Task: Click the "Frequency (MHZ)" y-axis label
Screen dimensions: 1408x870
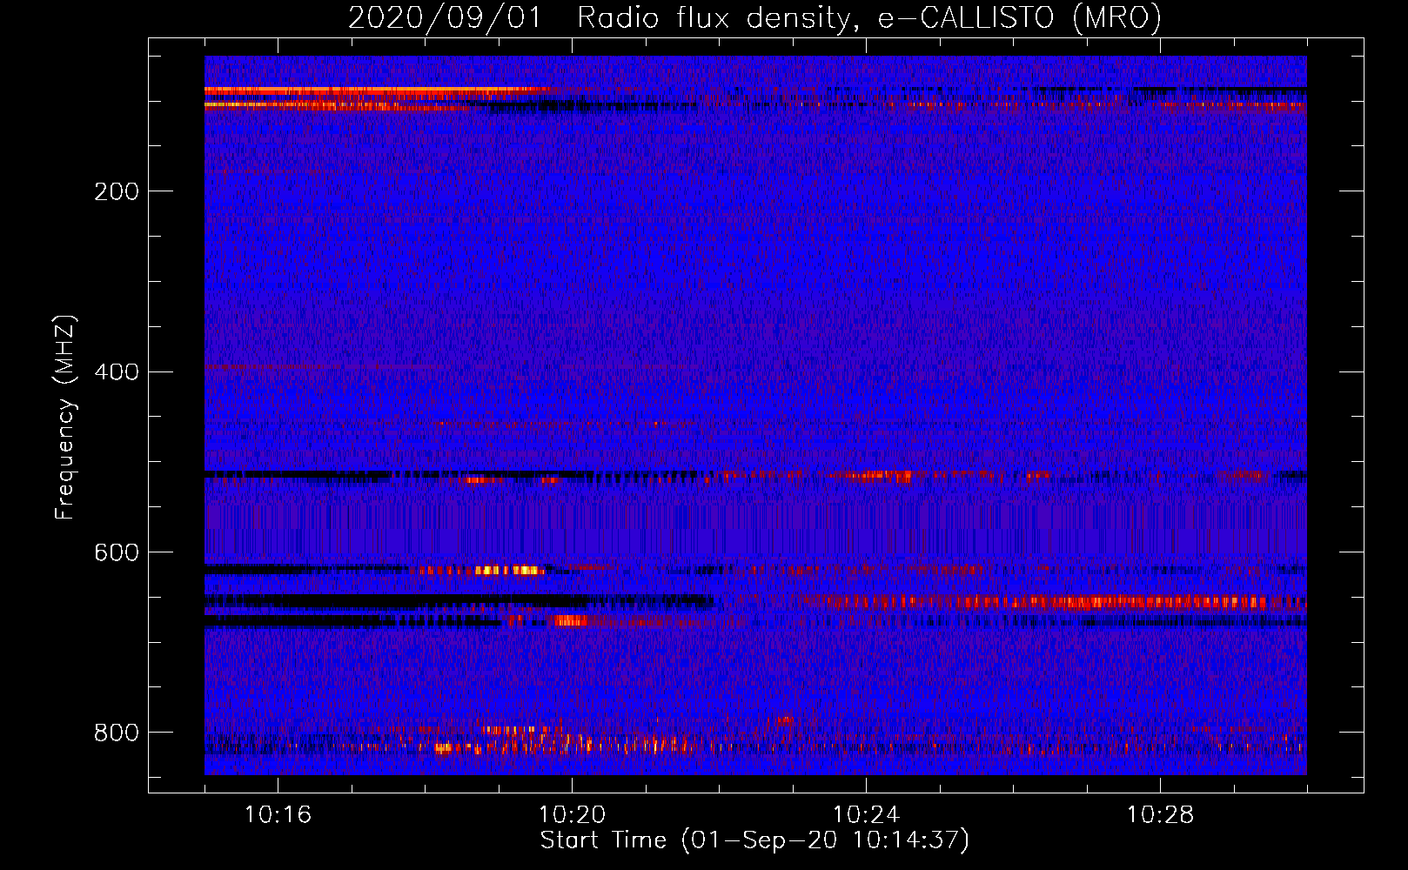Action: (x=65, y=417)
